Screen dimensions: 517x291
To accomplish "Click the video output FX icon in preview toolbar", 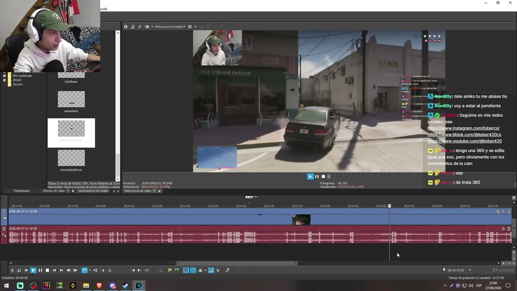I will (140, 27).
